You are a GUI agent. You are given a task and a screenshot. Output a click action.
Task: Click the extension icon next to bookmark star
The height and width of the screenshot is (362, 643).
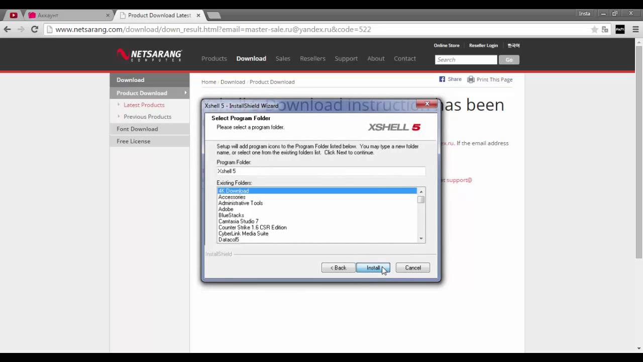pyautogui.click(x=605, y=30)
